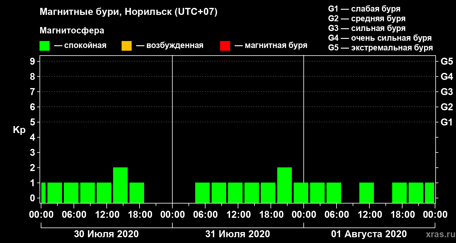The height and width of the screenshot is (243, 456).
Task: Click the right-axis 'G2' level label
Action: (447, 107)
